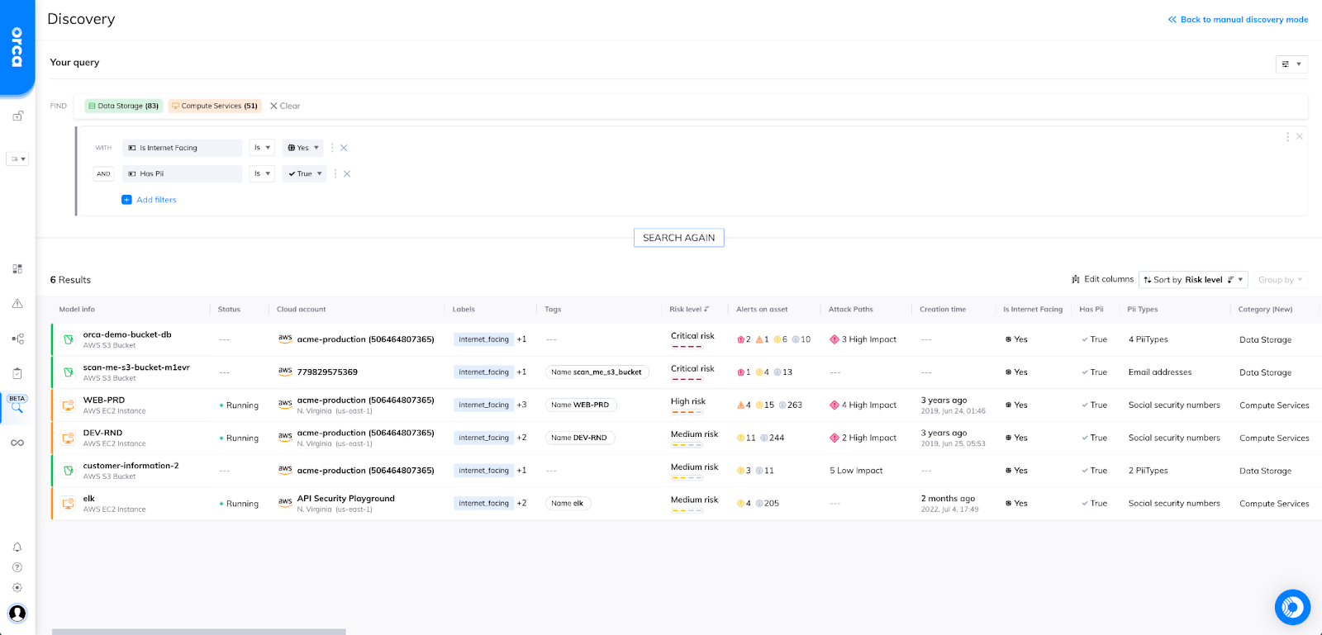This screenshot has width=1322, height=635.
Task: Click the horizontal scrollbar at bottom
Action: coord(198,632)
